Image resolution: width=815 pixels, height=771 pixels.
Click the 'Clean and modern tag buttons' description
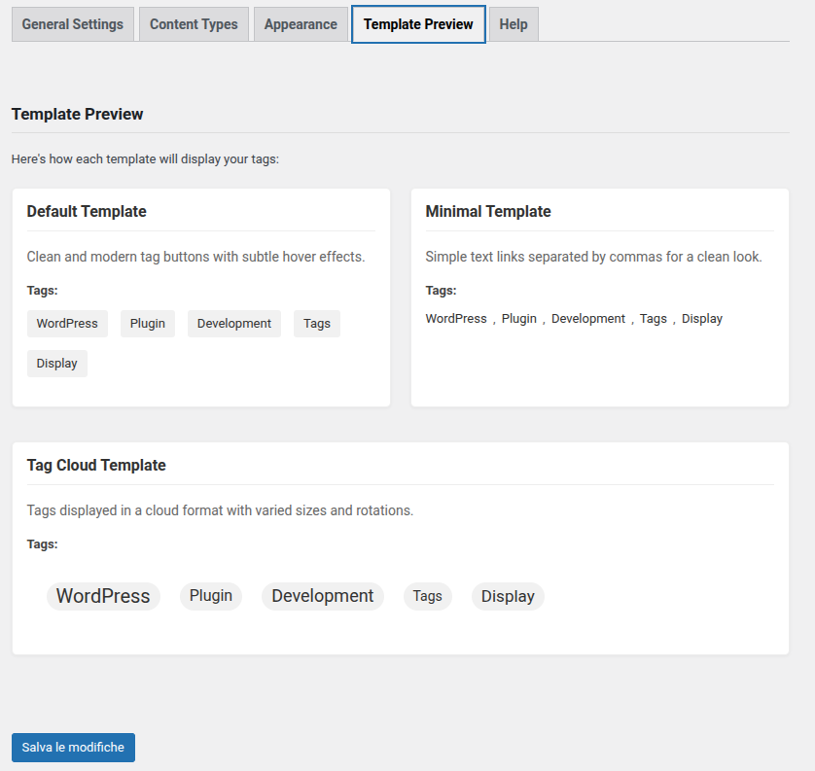195,257
